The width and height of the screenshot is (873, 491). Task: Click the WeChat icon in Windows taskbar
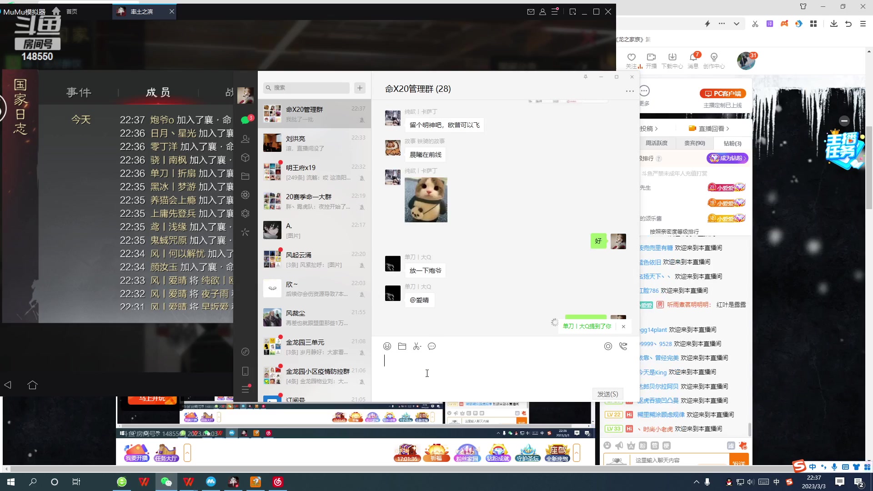166,482
